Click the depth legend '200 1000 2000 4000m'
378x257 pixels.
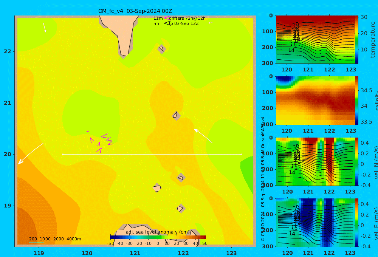pyautogui.click(x=55, y=239)
